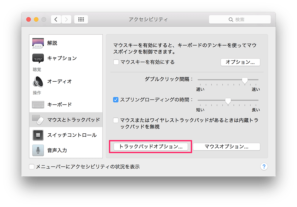297x207 pixels.
Task: Select キーボード in the sidebar list
Action: click(66, 104)
